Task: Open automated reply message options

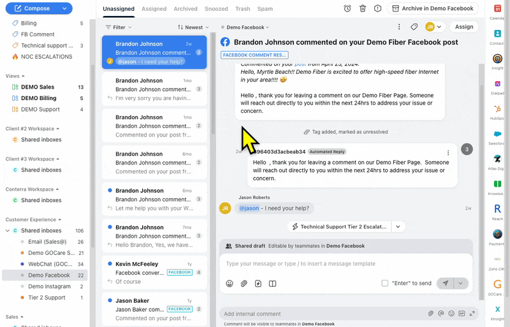Action: (x=448, y=152)
